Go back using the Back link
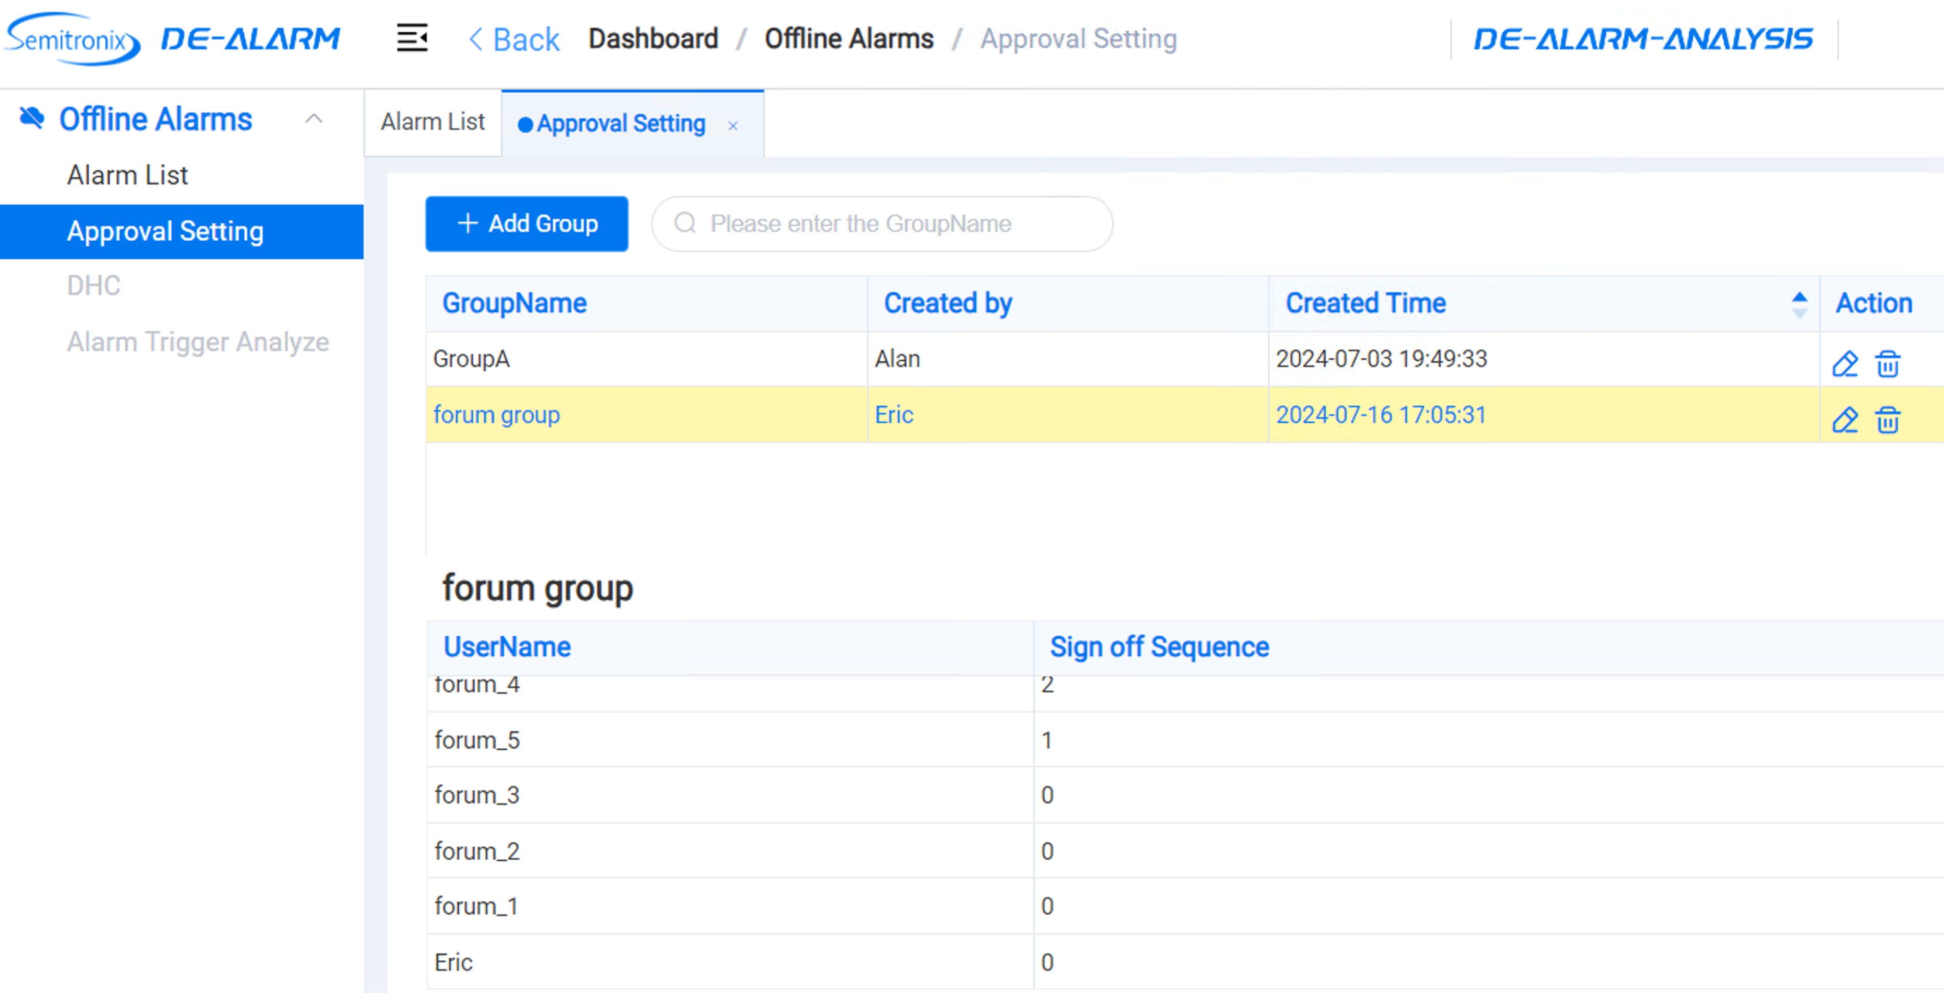 [514, 39]
